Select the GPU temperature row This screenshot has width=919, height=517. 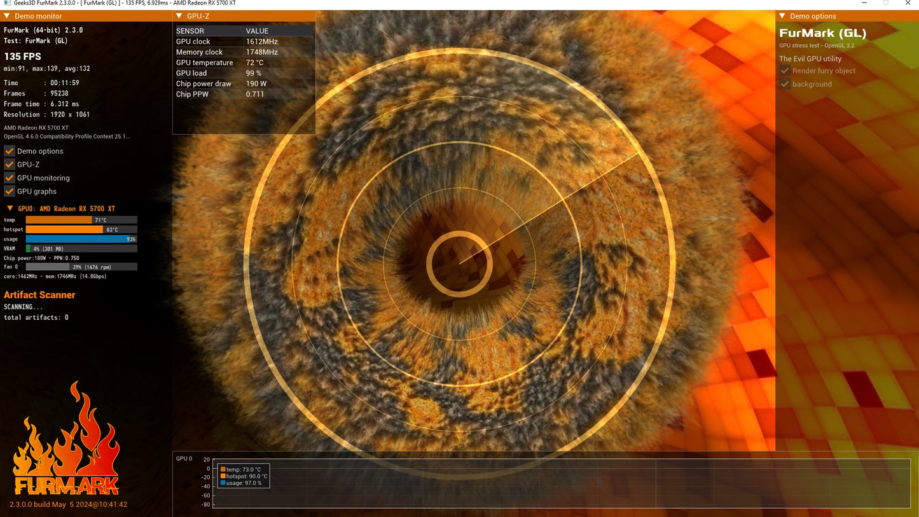244,62
